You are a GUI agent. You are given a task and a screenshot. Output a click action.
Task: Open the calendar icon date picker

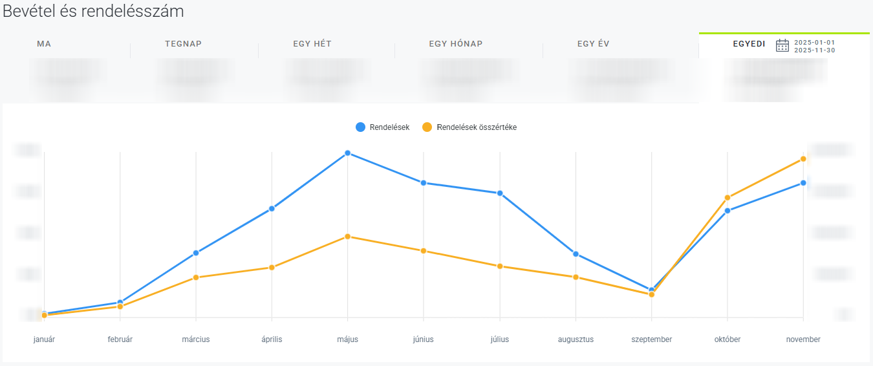pyautogui.click(x=782, y=45)
